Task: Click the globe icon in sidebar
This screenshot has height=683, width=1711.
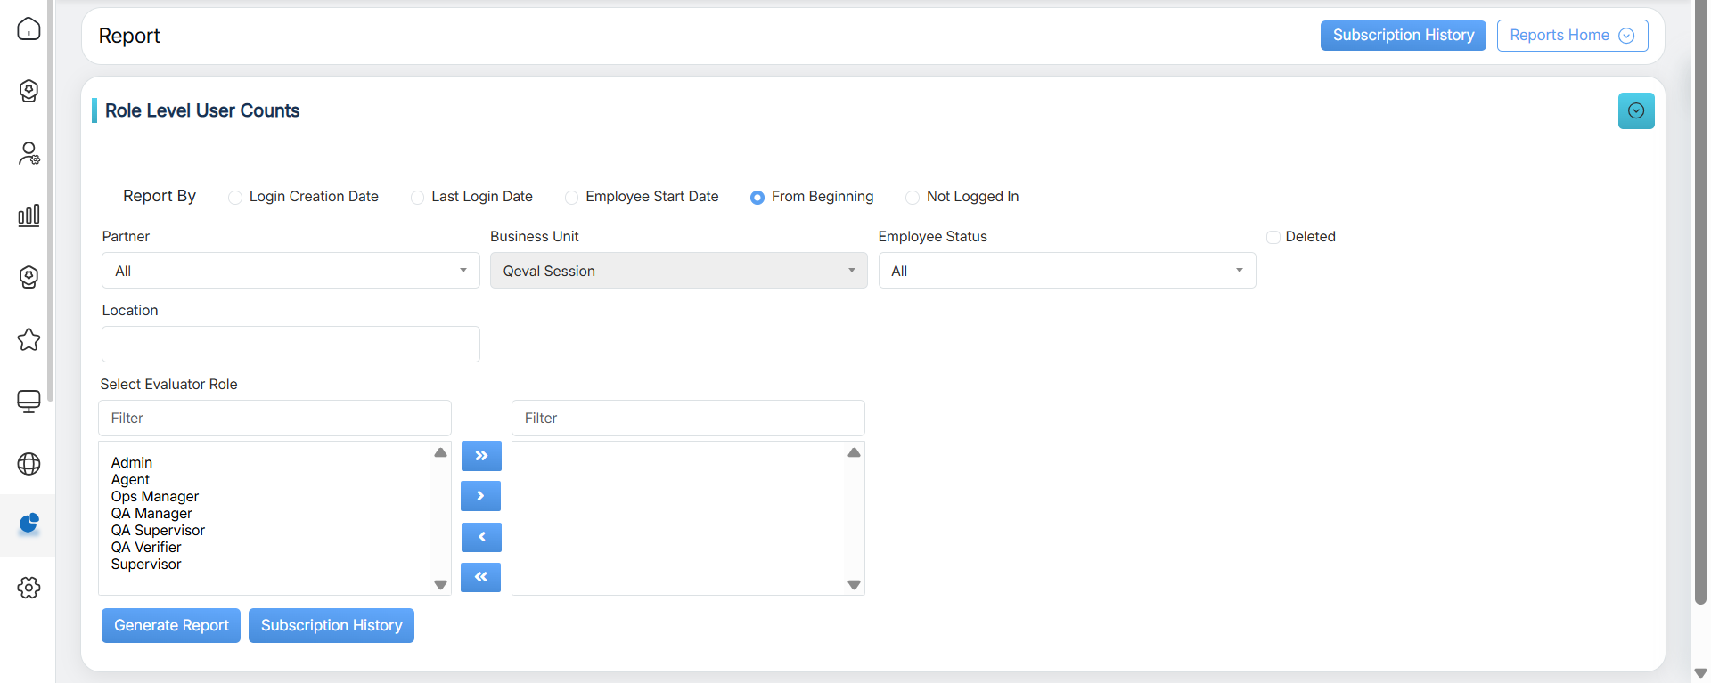Action: (29, 464)
